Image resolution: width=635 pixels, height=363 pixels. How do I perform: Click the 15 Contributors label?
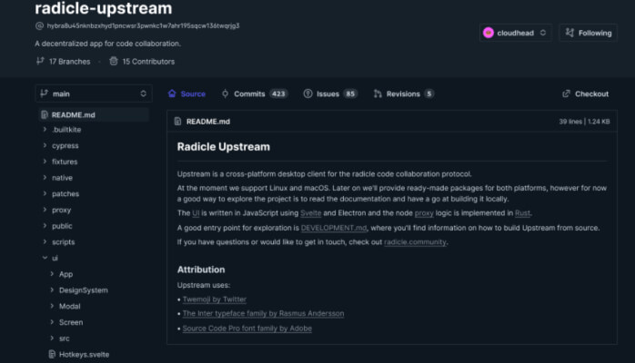tap(148, 62)
